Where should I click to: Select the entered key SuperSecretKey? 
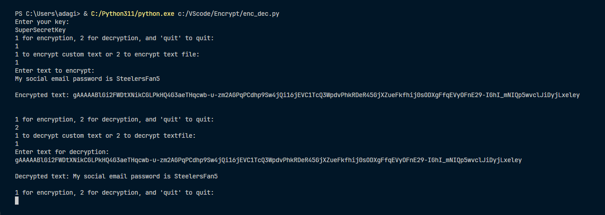pyautogui.click(x=40, y=30)
